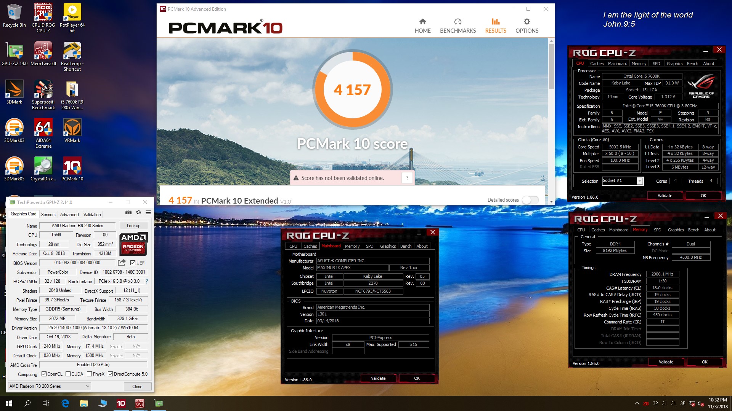Viewport: 732px width, 411px height.
Task: Open Windows Start menu
Action: click(9, 403)
